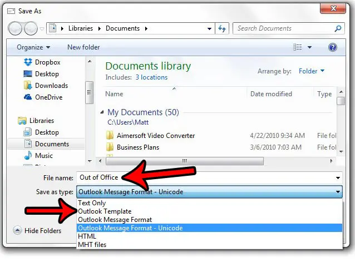The width and height of the screenshot is (355, 262).
Task: Open the 3 locations link
Action: click(152, 77)
